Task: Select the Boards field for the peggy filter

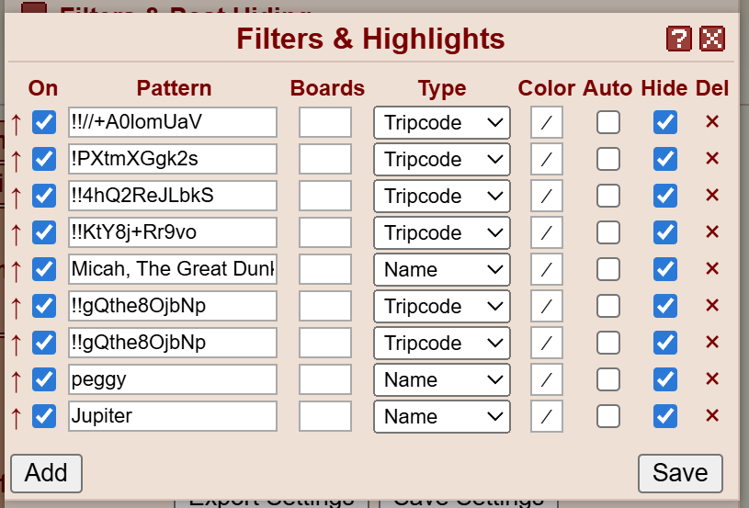Action: (325, 379)
